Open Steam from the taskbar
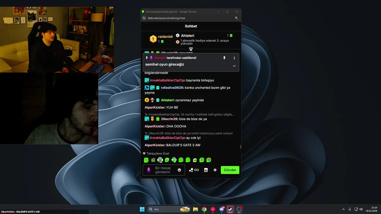 tap(230, 209)
